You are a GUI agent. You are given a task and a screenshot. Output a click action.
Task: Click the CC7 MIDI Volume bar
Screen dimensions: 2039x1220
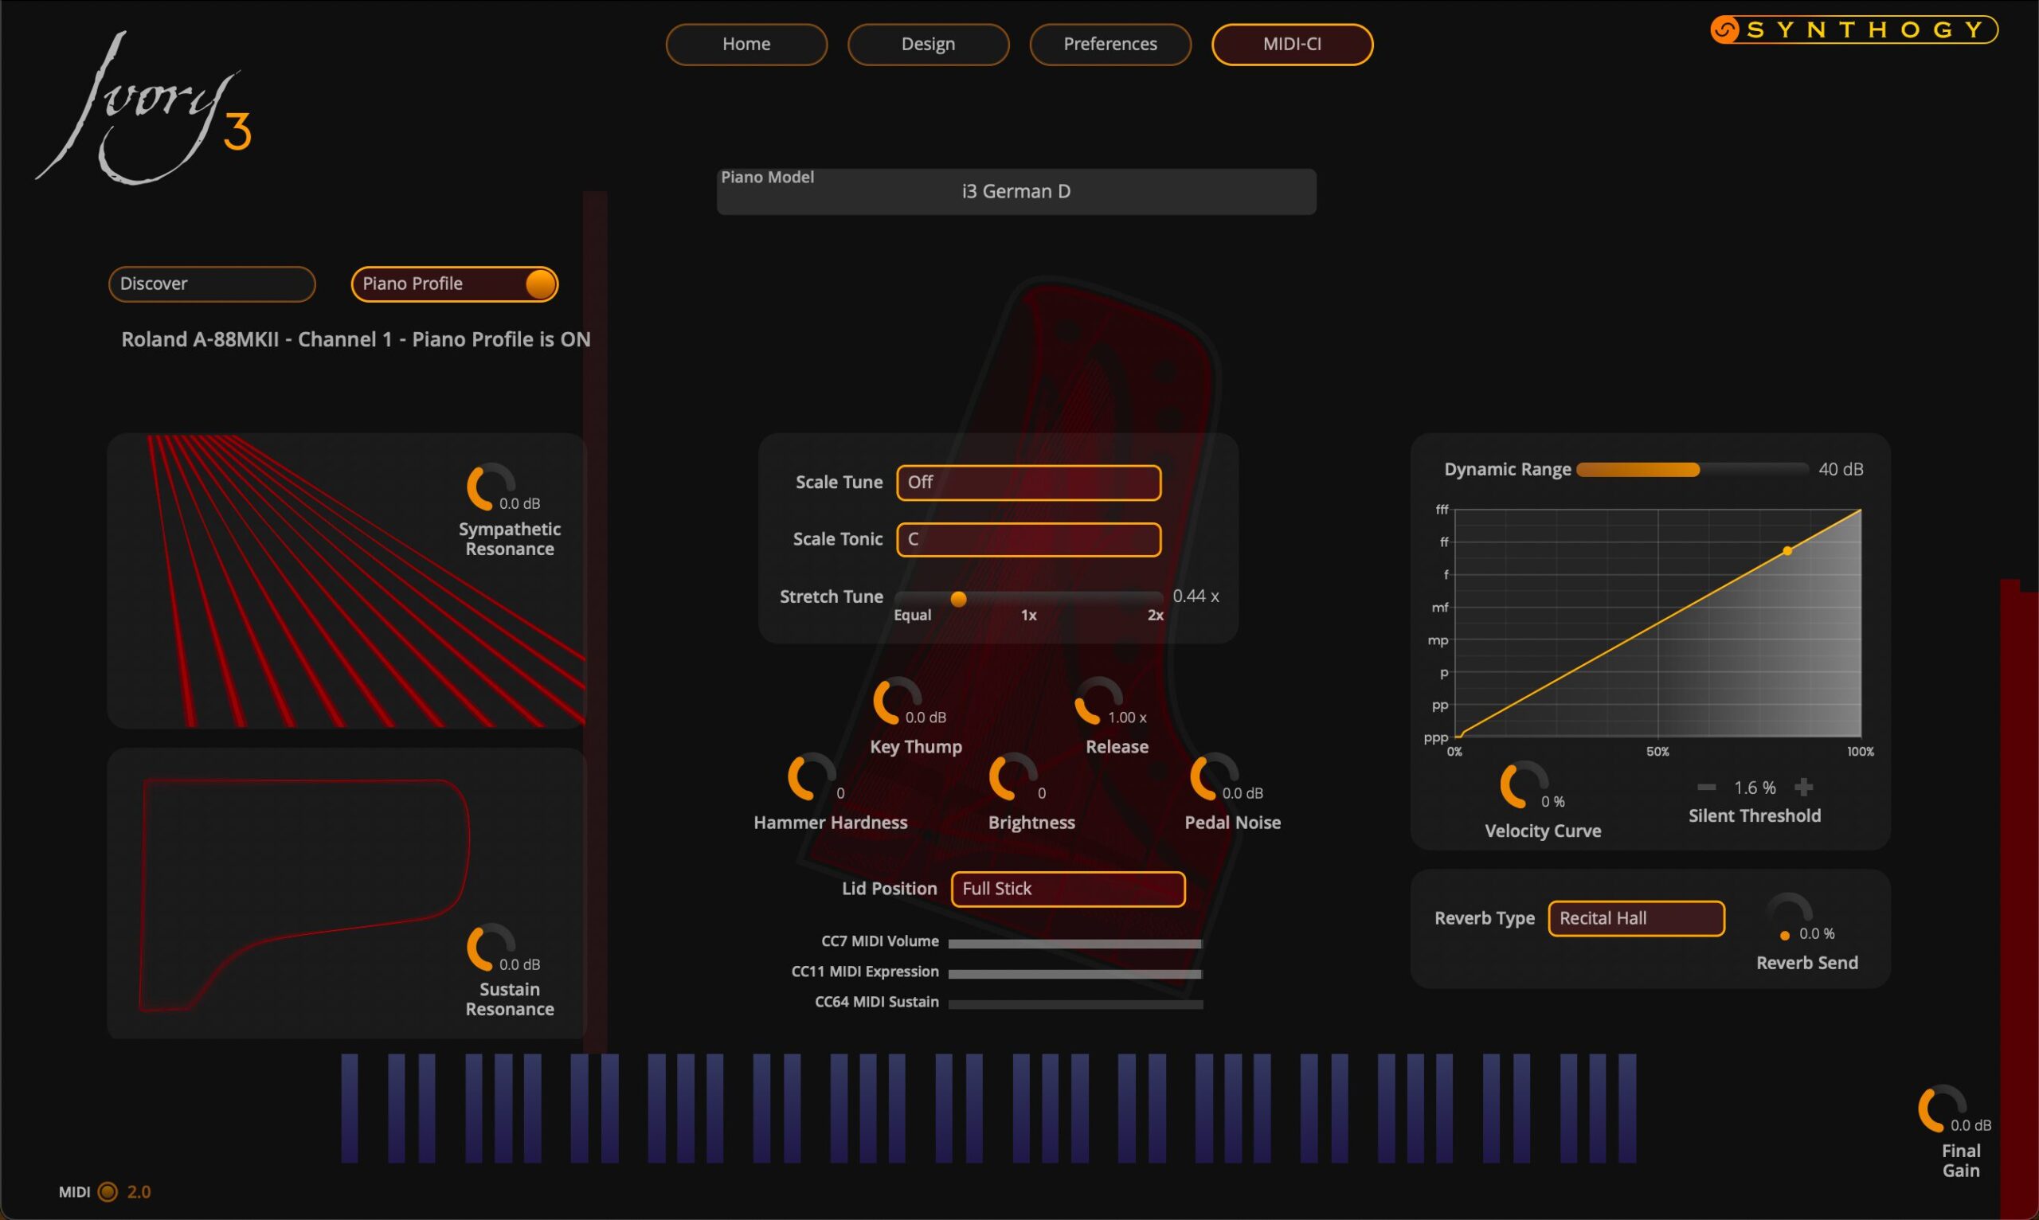1075,944
